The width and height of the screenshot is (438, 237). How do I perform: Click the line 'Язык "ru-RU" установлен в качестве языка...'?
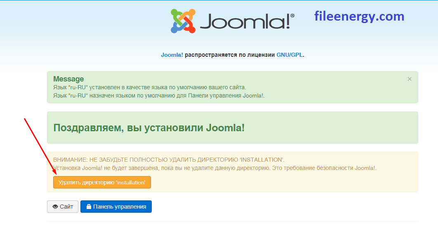(149, 87)
